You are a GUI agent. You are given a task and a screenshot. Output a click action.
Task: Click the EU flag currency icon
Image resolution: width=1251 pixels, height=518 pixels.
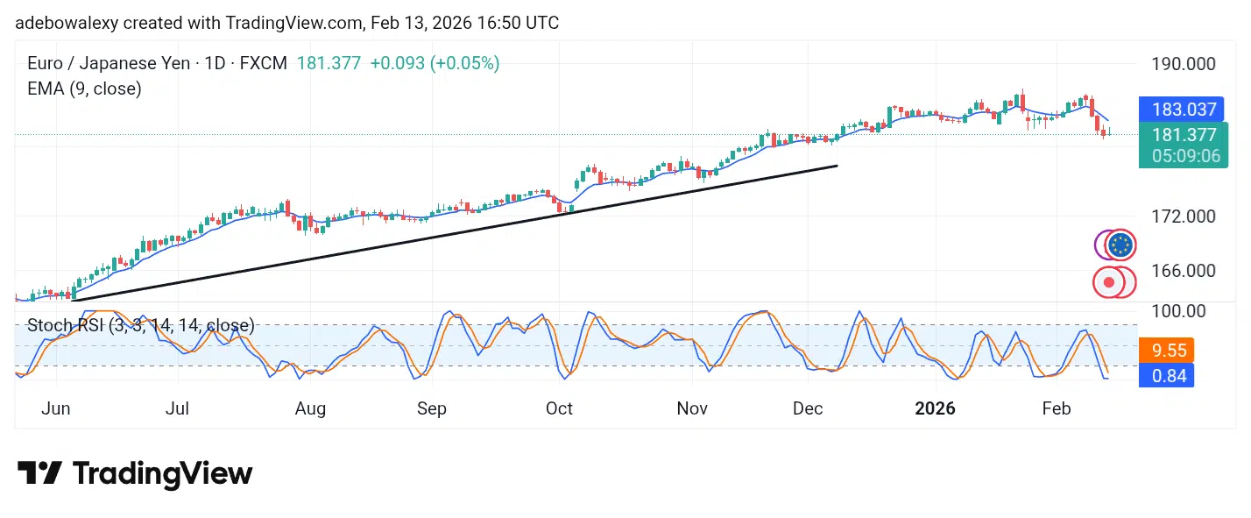(x=1120, y=245)
